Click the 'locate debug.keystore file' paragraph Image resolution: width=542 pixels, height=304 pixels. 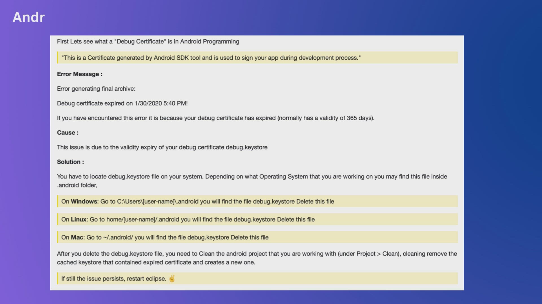252,177
